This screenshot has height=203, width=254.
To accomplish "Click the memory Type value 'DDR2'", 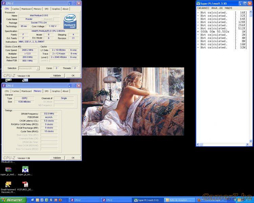I will pos(24,98).
